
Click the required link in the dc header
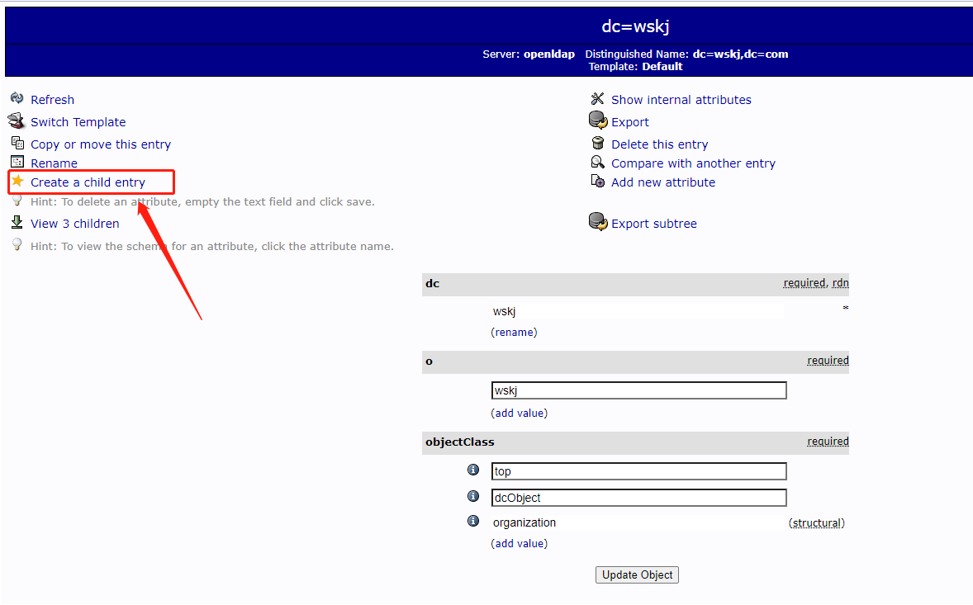(x=804, y=282)
